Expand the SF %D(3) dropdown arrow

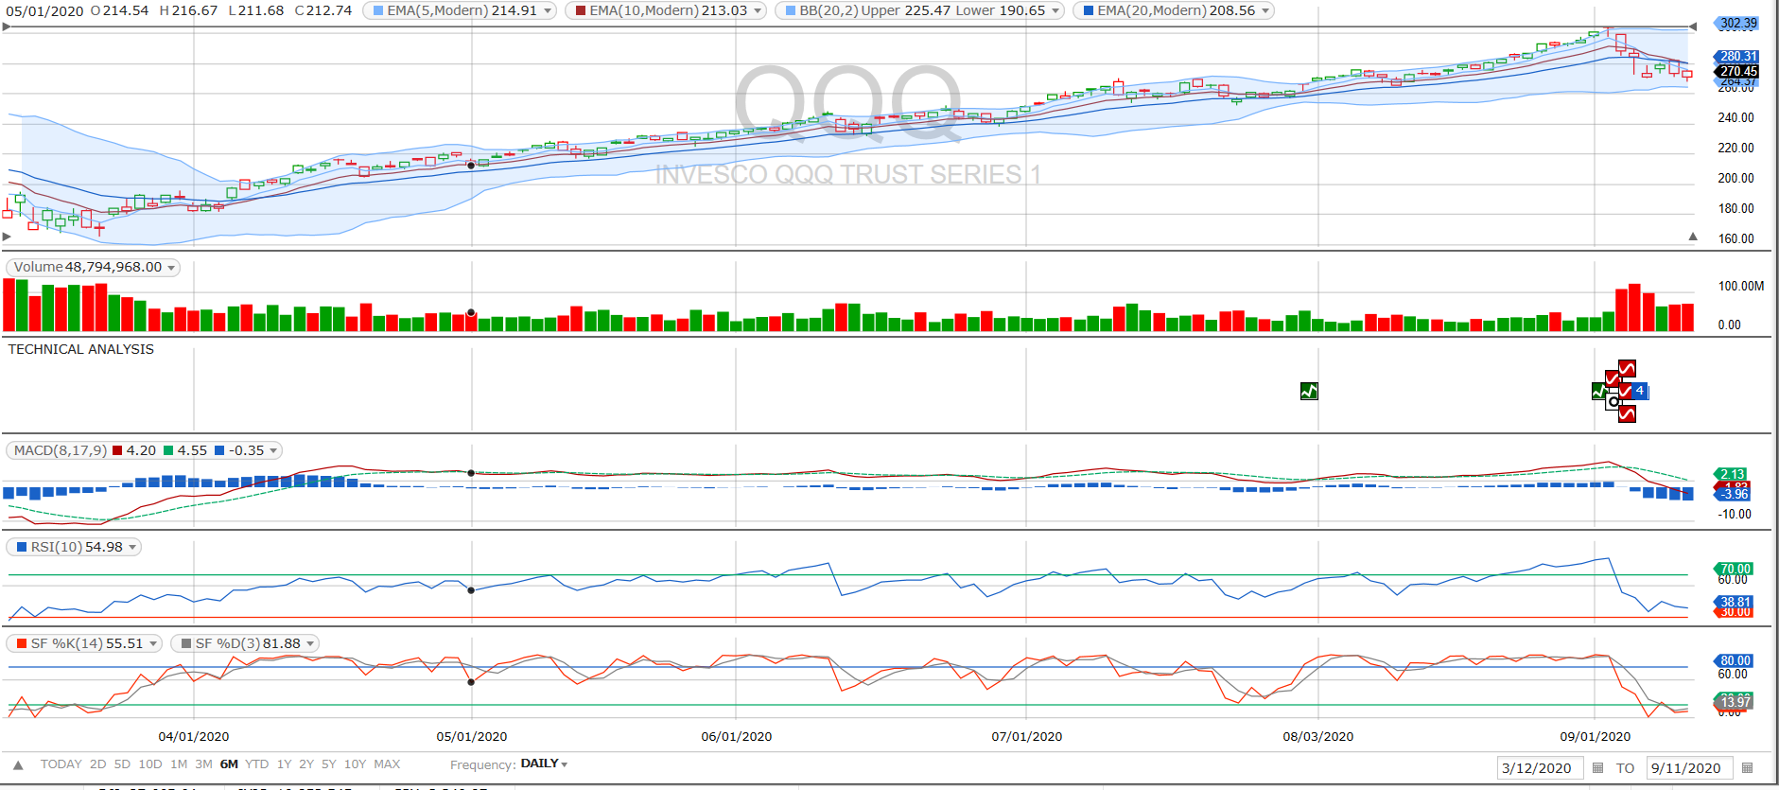point(310,644)
